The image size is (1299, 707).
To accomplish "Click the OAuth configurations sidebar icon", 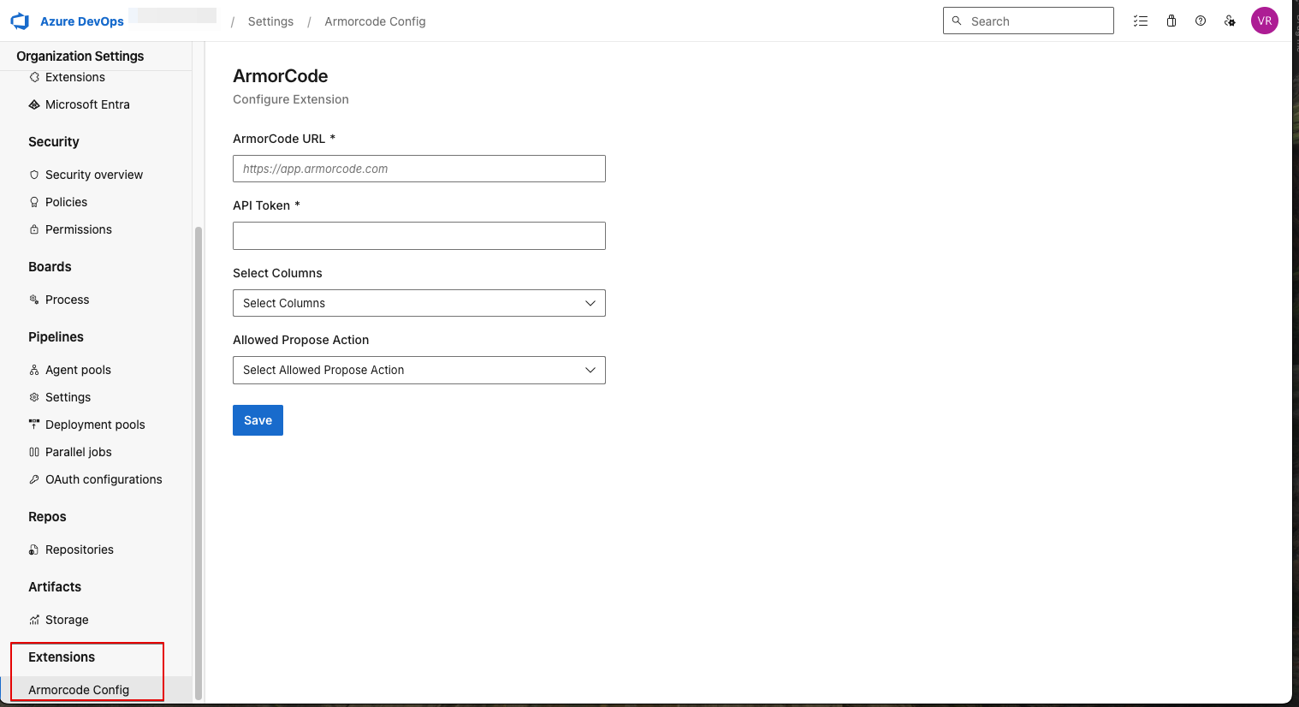I will tap(34, 479).
